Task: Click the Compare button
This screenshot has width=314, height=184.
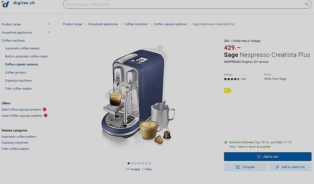Action: (245, 167)
